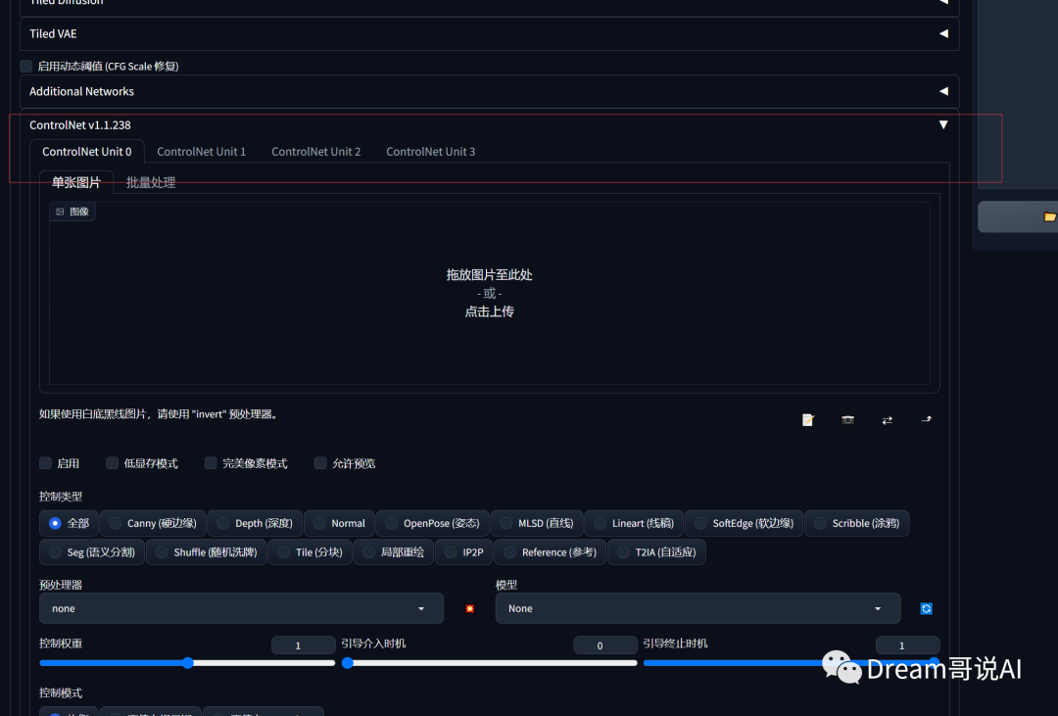Refresh model list with blue refresh icon
This screenshot has height=716, width=1058.
927,608
